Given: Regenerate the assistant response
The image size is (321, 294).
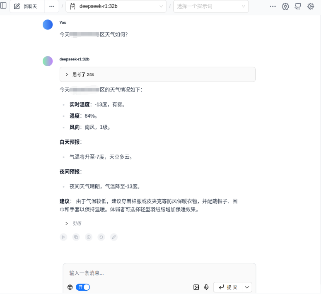Looking at the screenshot, I should click(101, 237).
